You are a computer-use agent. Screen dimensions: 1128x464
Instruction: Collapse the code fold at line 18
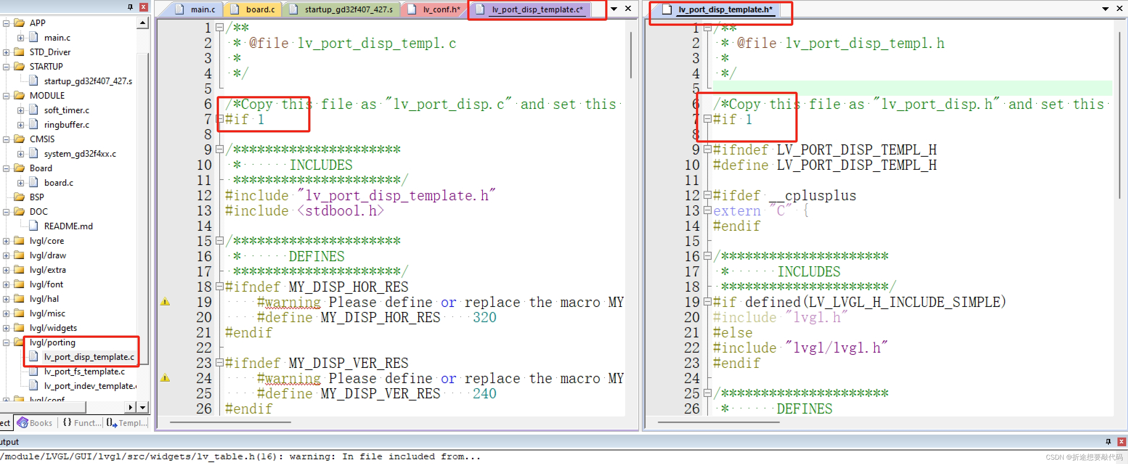point(219,287)
